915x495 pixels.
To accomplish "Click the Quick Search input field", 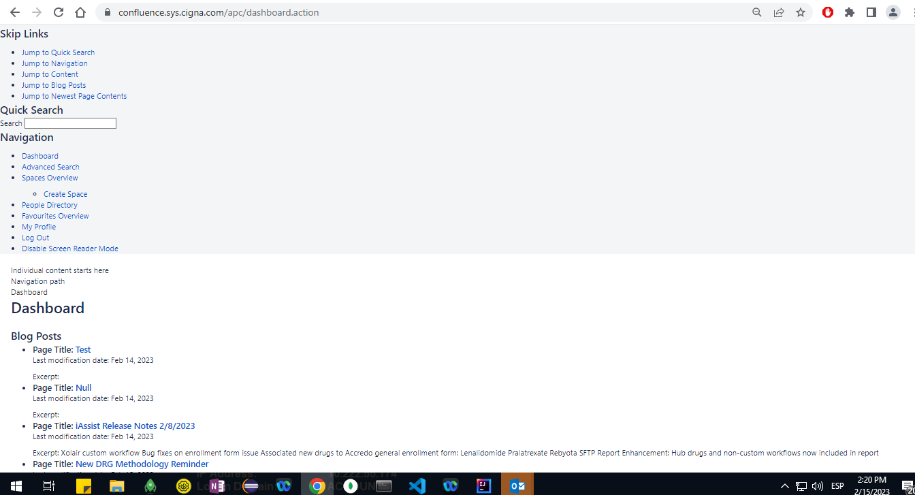I will tap(70, 123).
